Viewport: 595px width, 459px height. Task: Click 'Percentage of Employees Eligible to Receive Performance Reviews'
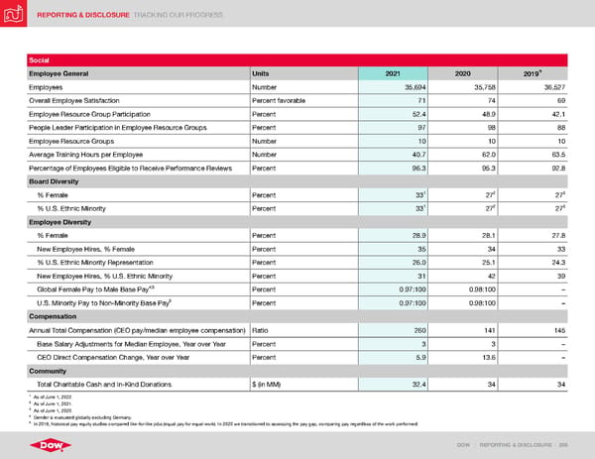pos(130,169)
